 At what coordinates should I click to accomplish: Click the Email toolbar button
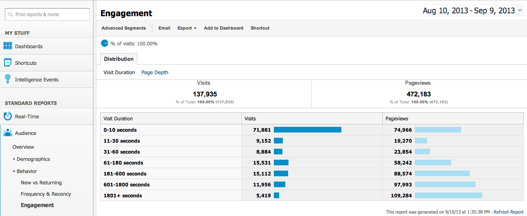click(x=164, y=28)
